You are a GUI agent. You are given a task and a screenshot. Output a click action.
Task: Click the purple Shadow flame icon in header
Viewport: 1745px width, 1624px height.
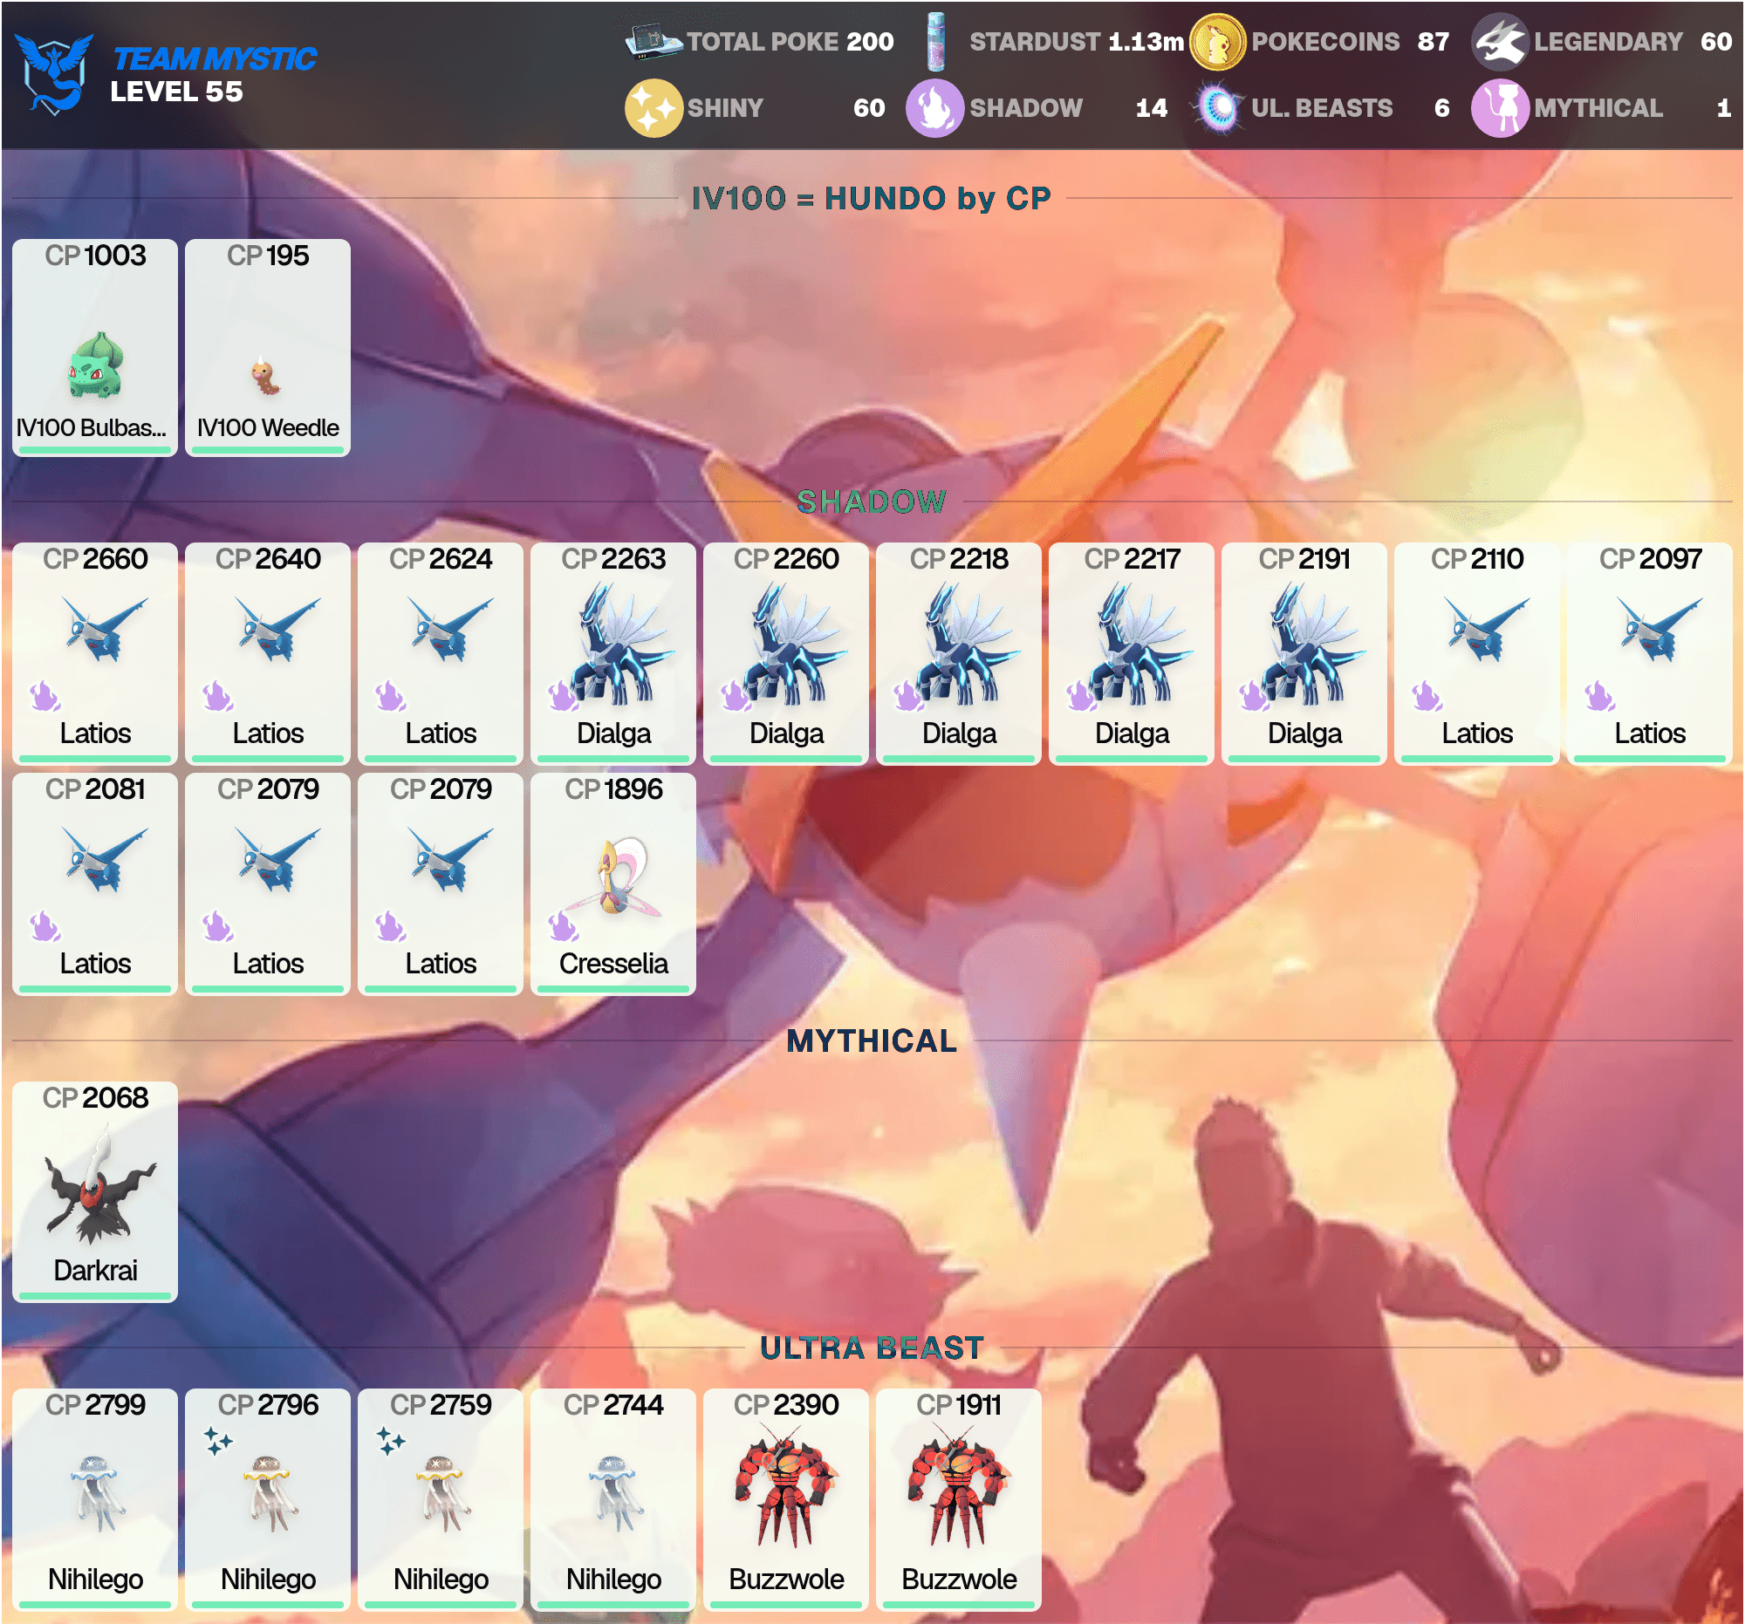(934, 108)
